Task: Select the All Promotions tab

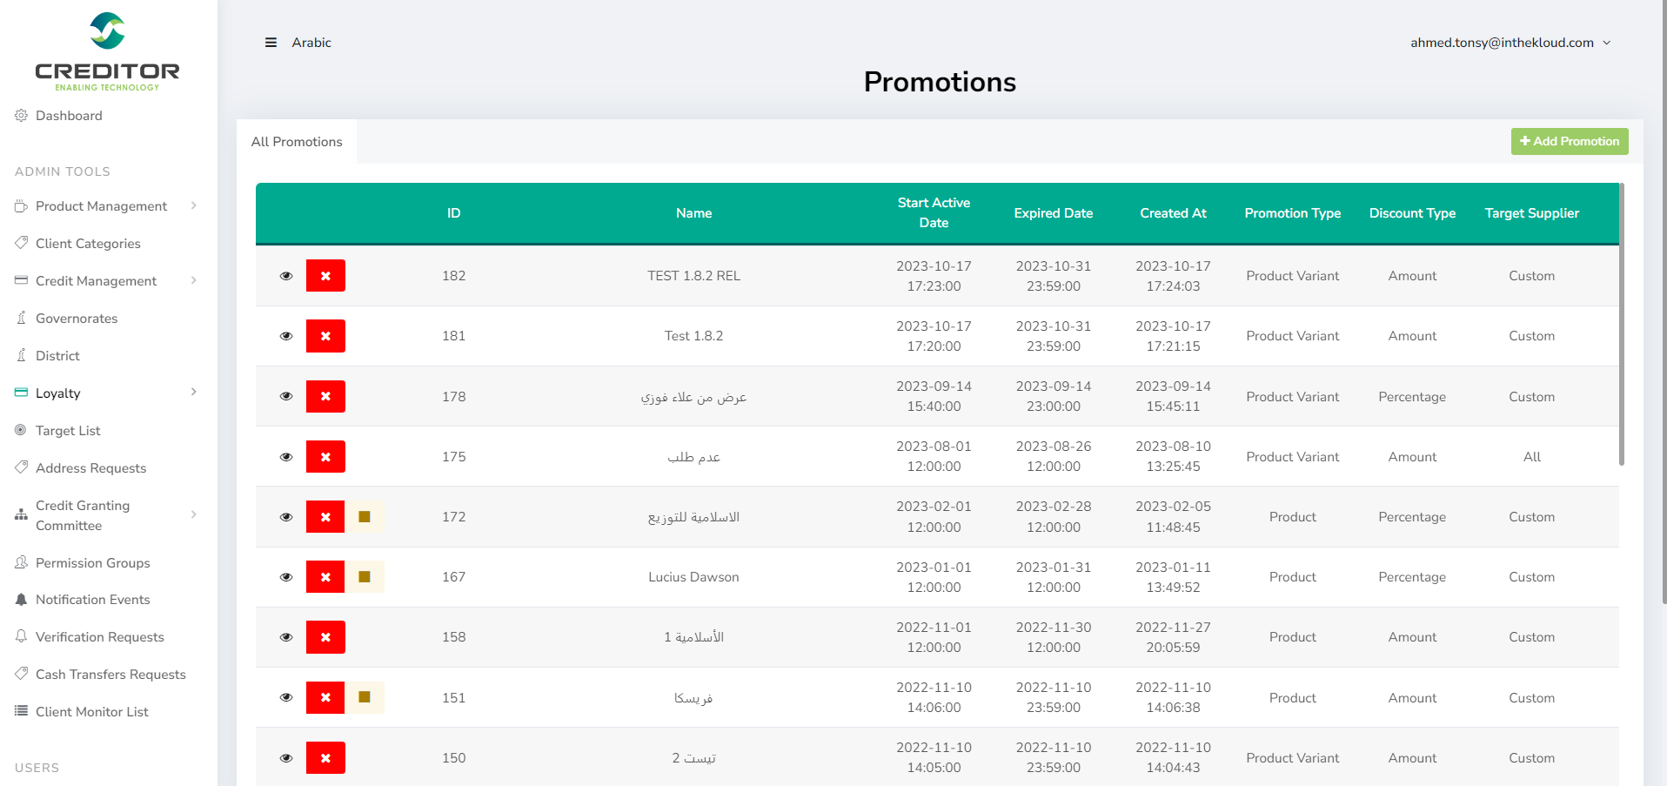Action: point(297,142)
